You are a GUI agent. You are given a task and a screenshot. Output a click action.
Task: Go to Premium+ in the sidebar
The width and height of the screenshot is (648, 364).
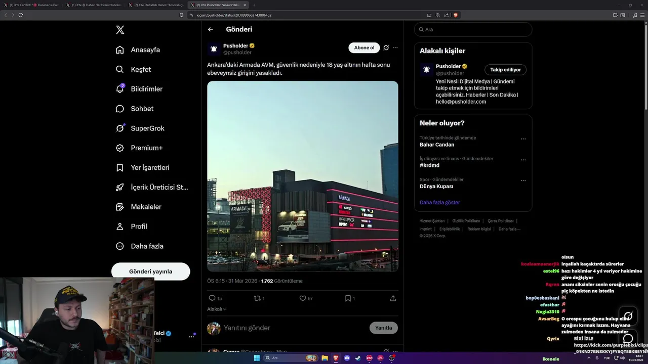click(x=139, y=148)
